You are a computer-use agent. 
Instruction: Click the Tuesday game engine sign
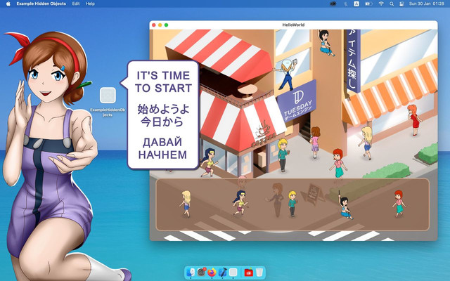(x=297, y=102)
